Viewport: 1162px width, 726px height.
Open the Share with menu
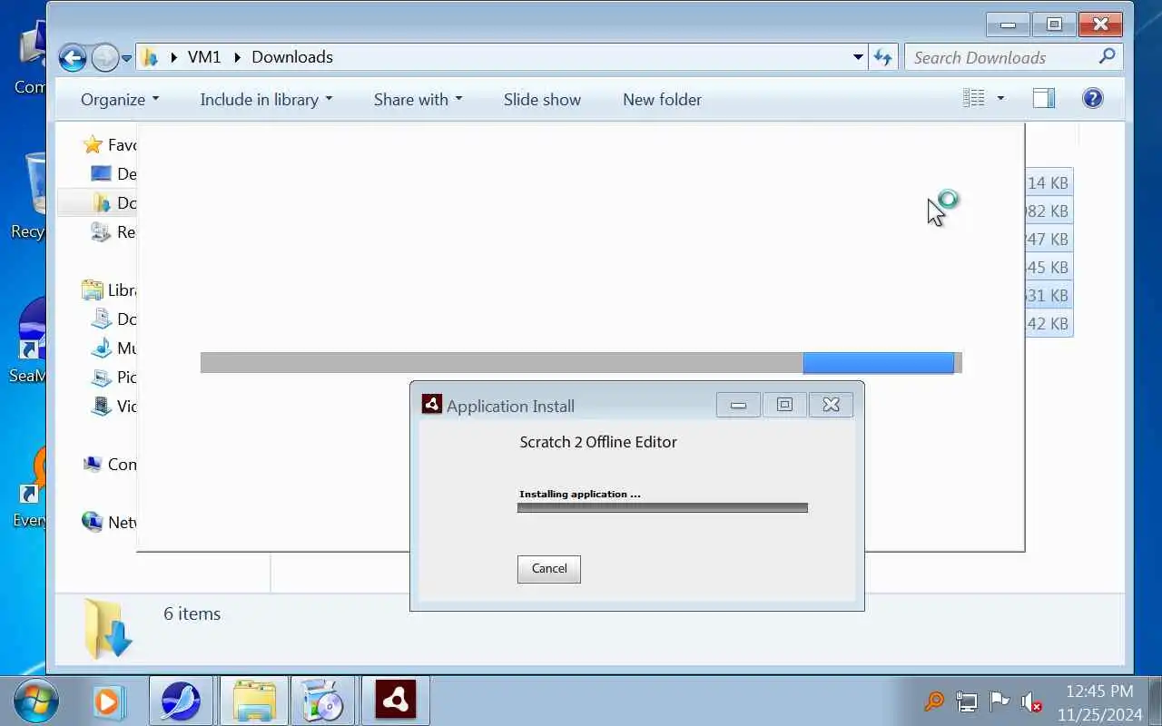coord(418,100)
